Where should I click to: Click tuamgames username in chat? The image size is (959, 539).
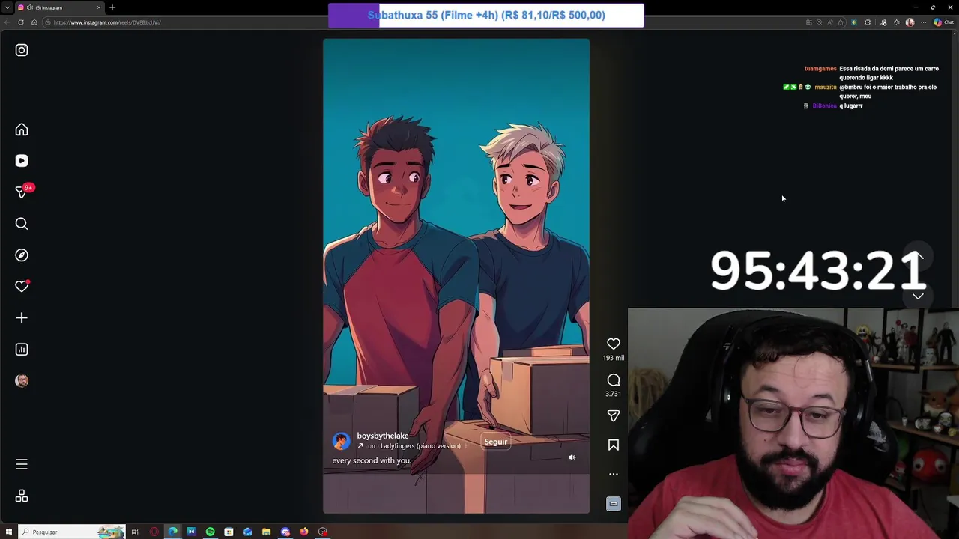pos(820,69)
